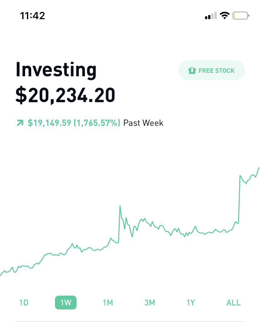The height and width of the screenshot is (322, 260).
Task: Tap the battery indicator icon
Action: point(241,16)
